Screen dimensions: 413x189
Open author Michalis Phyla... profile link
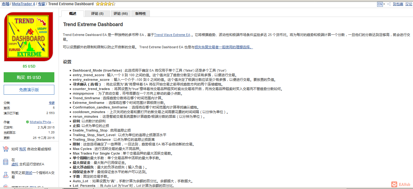[x=42, y=122]
